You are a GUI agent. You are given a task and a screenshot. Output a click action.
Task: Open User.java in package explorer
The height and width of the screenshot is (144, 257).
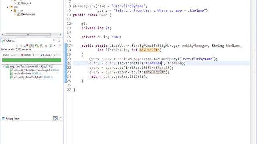point(26,3)
